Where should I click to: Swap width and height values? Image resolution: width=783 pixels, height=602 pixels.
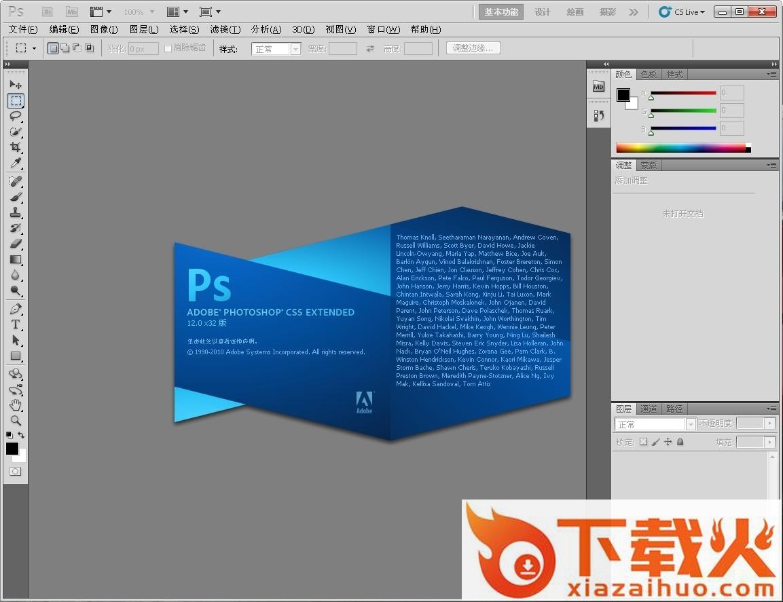(370, 49)
